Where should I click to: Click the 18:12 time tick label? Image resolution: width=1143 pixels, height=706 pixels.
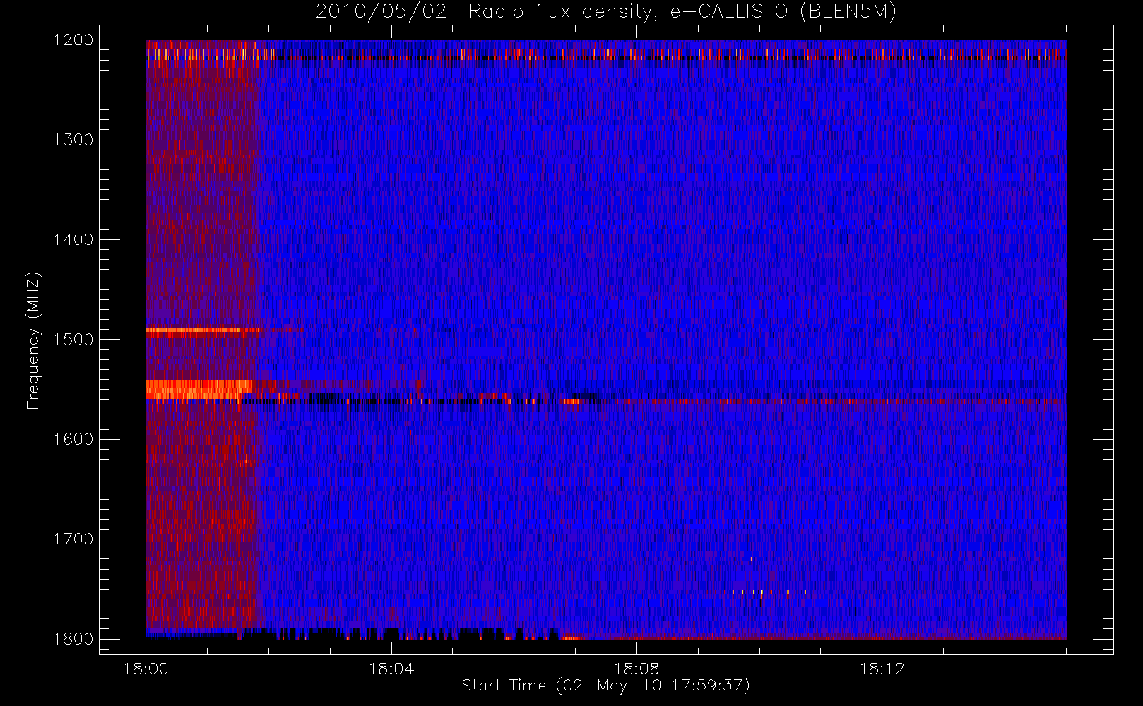coord(882,669)
